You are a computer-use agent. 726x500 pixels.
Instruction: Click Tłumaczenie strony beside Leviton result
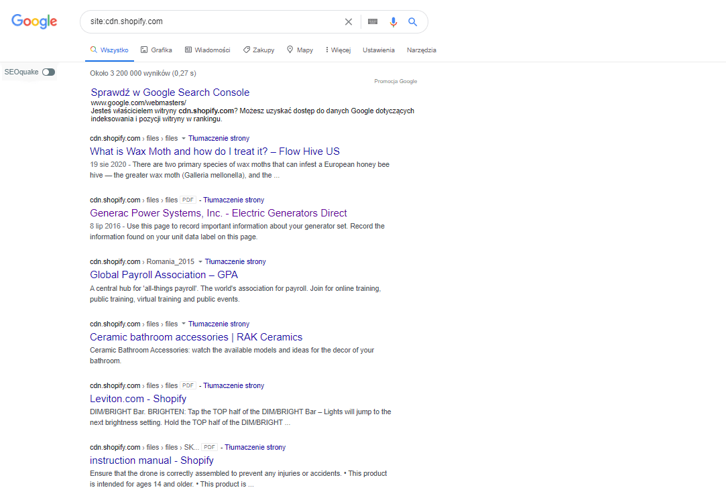pos(234,385)
